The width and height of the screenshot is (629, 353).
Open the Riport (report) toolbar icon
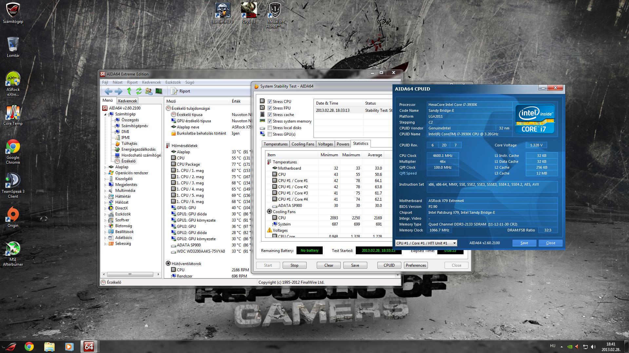tap(181, 91)
